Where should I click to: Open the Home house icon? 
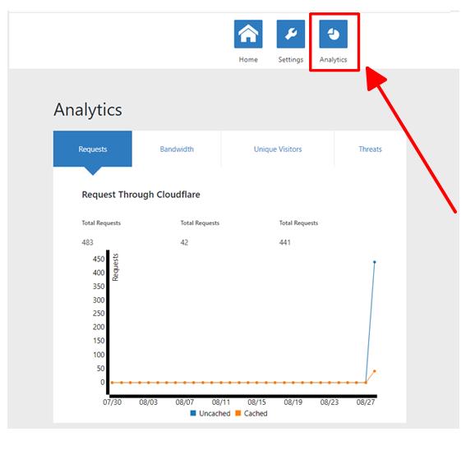click(x=248, y=34)
